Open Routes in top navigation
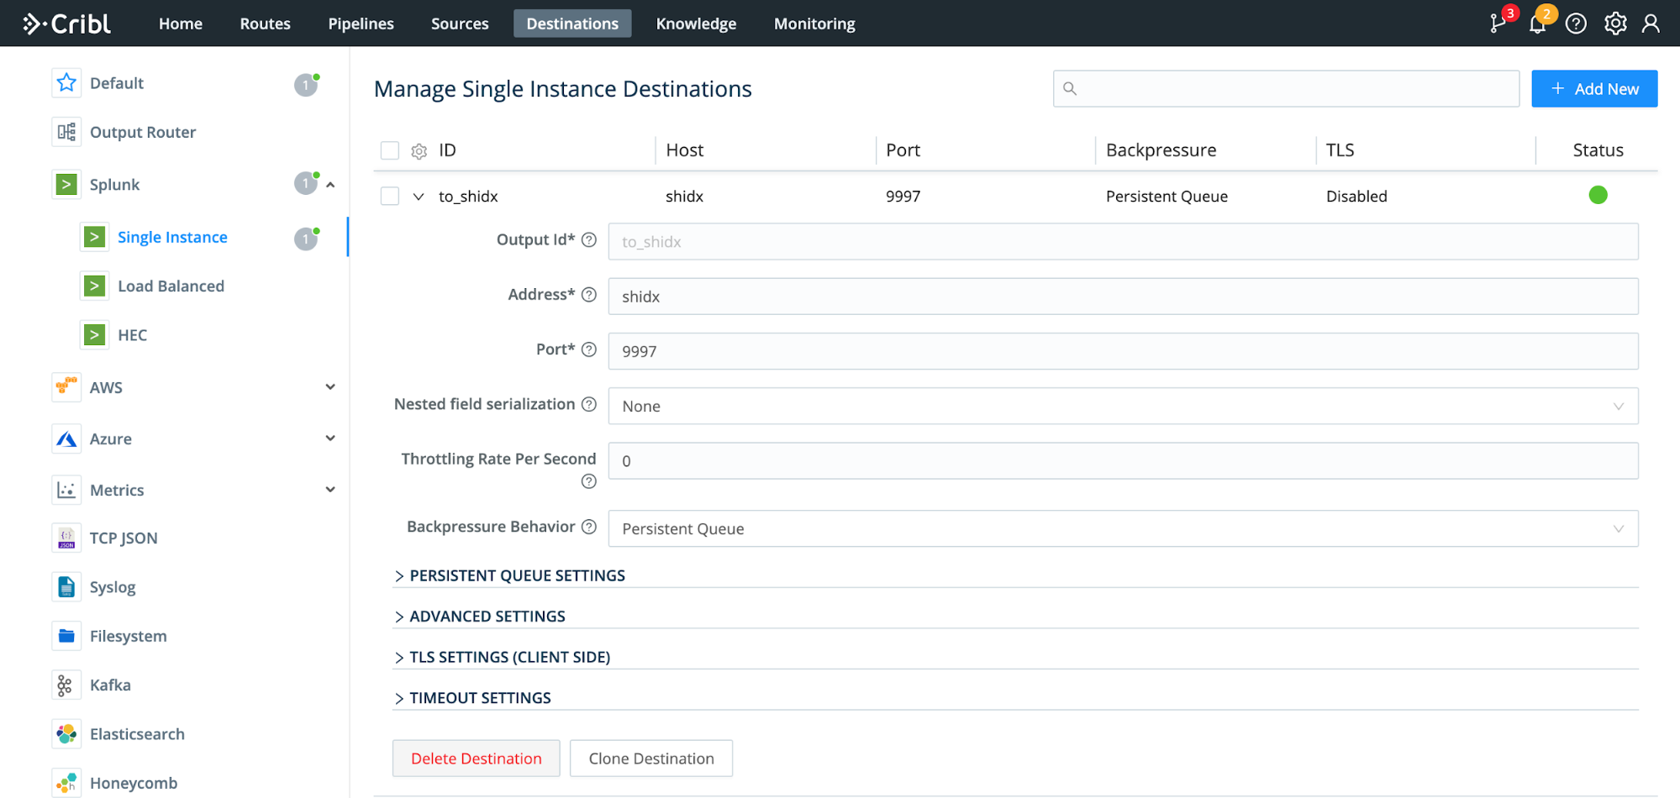 point(266,24)
